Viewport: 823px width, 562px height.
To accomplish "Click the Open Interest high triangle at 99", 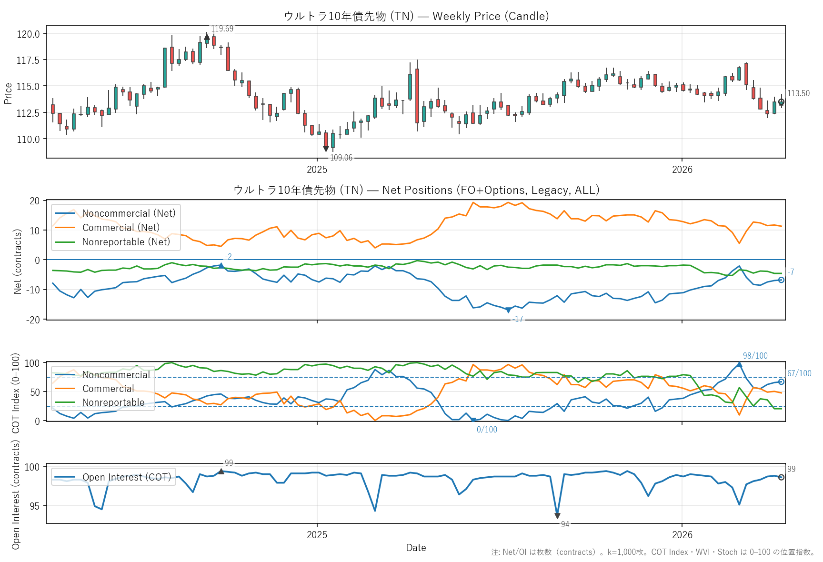I will click(221, 471).
